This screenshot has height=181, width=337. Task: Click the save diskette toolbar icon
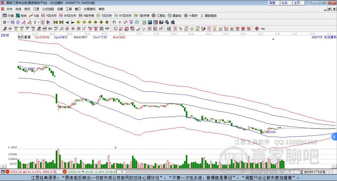tap(161, 22)
